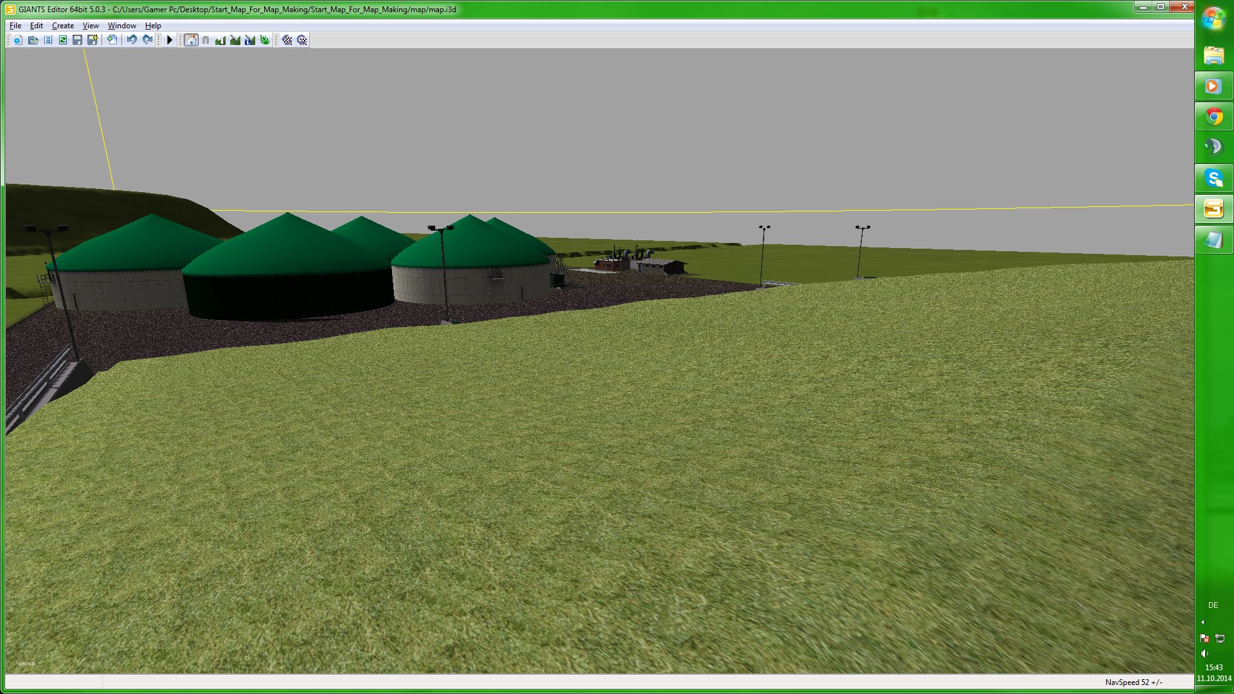This screenshot has width=1234, height=694.
Task: Click the New scene icon
Action: point(17,40)
